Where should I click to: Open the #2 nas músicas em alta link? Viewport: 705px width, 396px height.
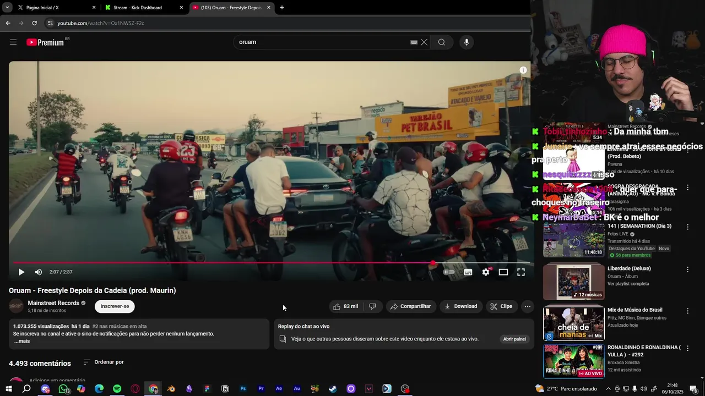coord(120,326)
